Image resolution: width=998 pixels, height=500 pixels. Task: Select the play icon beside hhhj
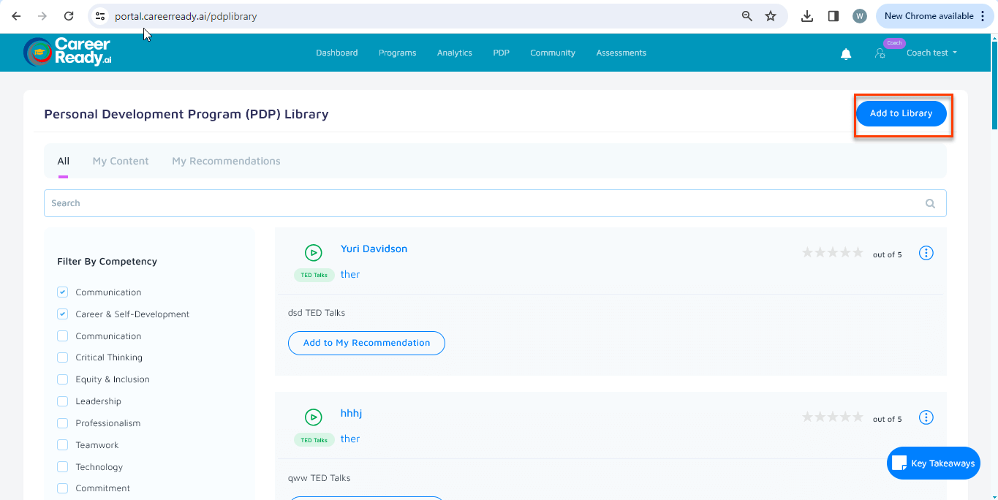314,416
